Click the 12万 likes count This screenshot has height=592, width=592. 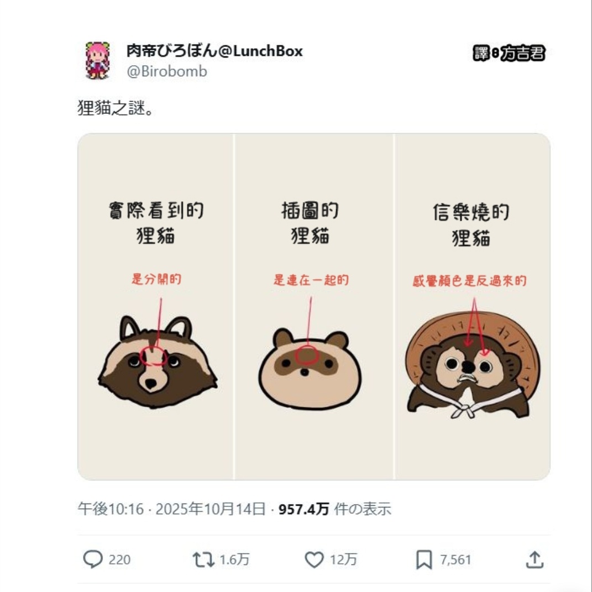tap(343, 559)
